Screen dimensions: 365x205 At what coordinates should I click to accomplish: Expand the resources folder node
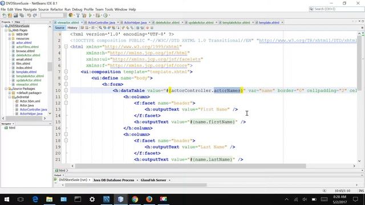(x=10, y=39)
